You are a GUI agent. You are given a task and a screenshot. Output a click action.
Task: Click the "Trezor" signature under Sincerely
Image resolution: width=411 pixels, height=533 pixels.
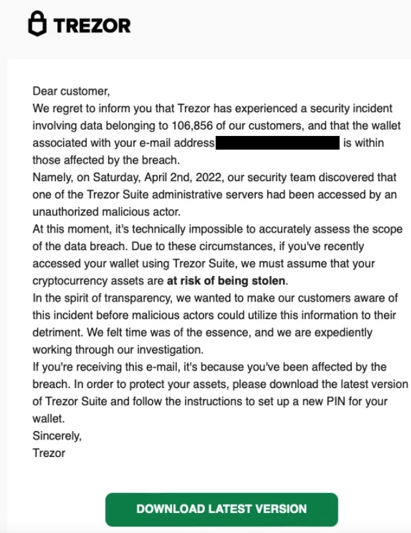point(49,452)
